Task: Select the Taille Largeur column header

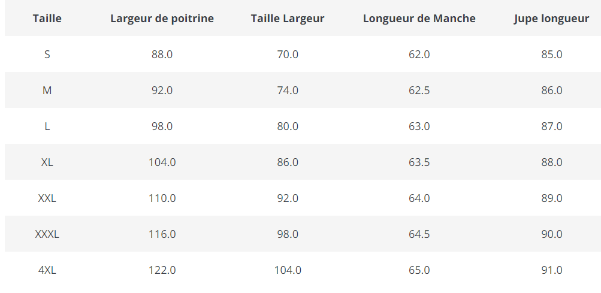Action: [288, 19]
